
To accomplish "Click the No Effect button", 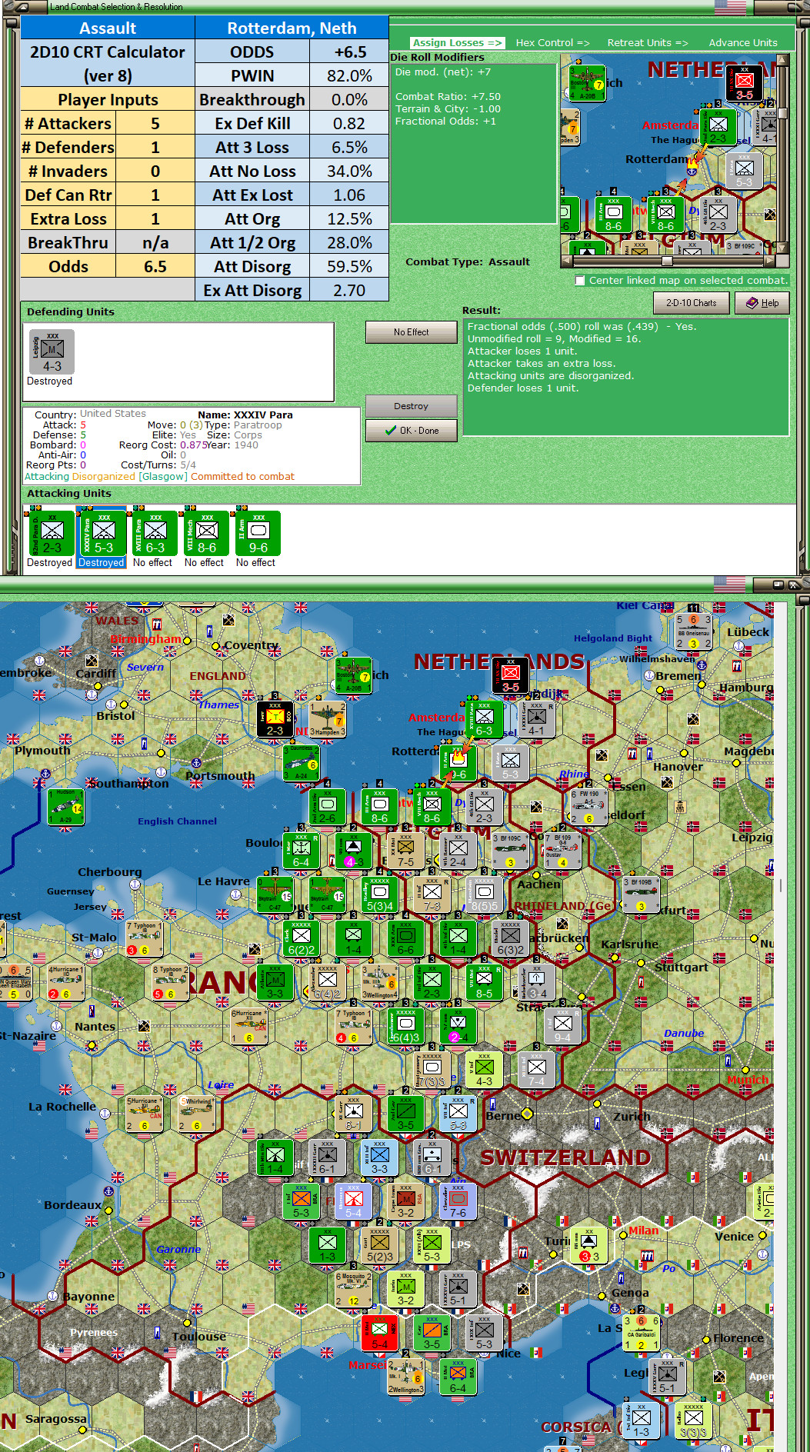I will (412, 332).
